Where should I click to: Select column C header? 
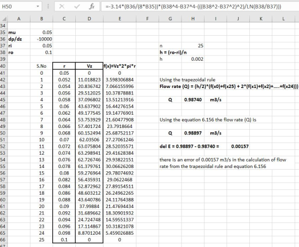pos(64,19)
